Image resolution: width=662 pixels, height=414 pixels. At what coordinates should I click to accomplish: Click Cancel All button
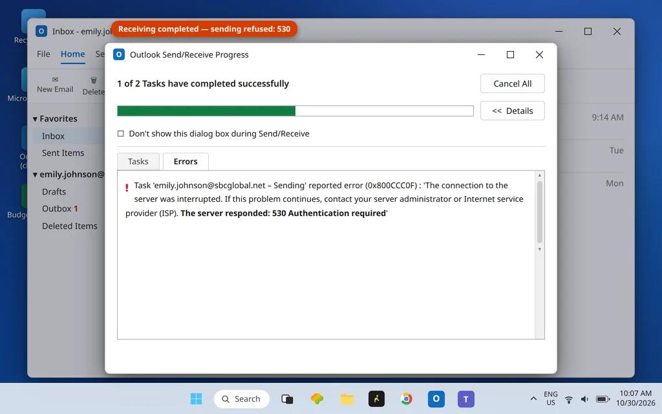point(513,83)
